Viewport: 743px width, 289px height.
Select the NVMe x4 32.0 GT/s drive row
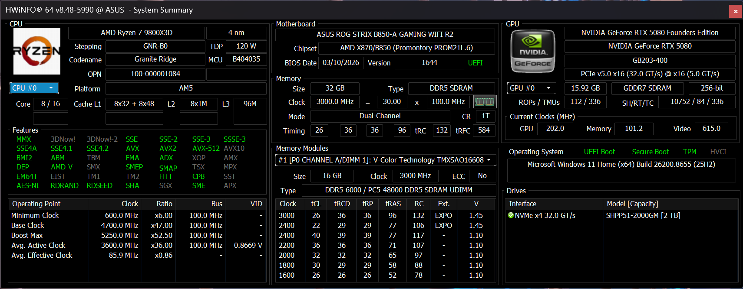[x=621, y=215]
